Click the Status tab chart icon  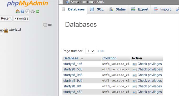tap(111, 9)
